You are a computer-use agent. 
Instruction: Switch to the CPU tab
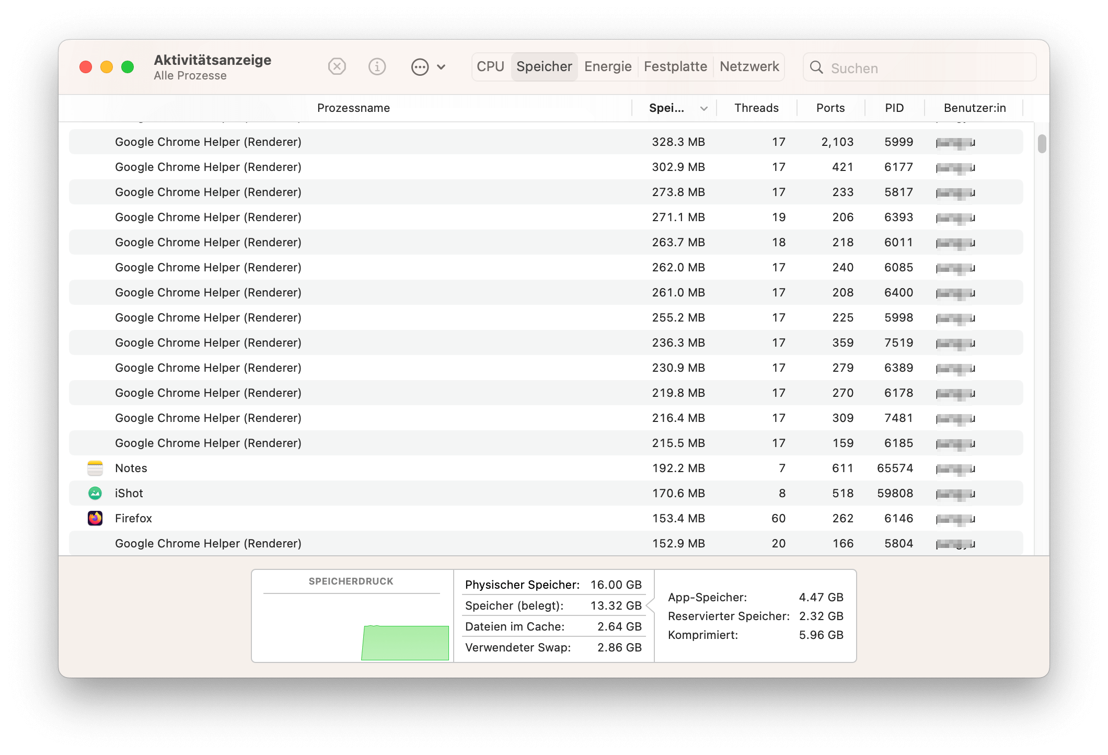coord(490,67)
